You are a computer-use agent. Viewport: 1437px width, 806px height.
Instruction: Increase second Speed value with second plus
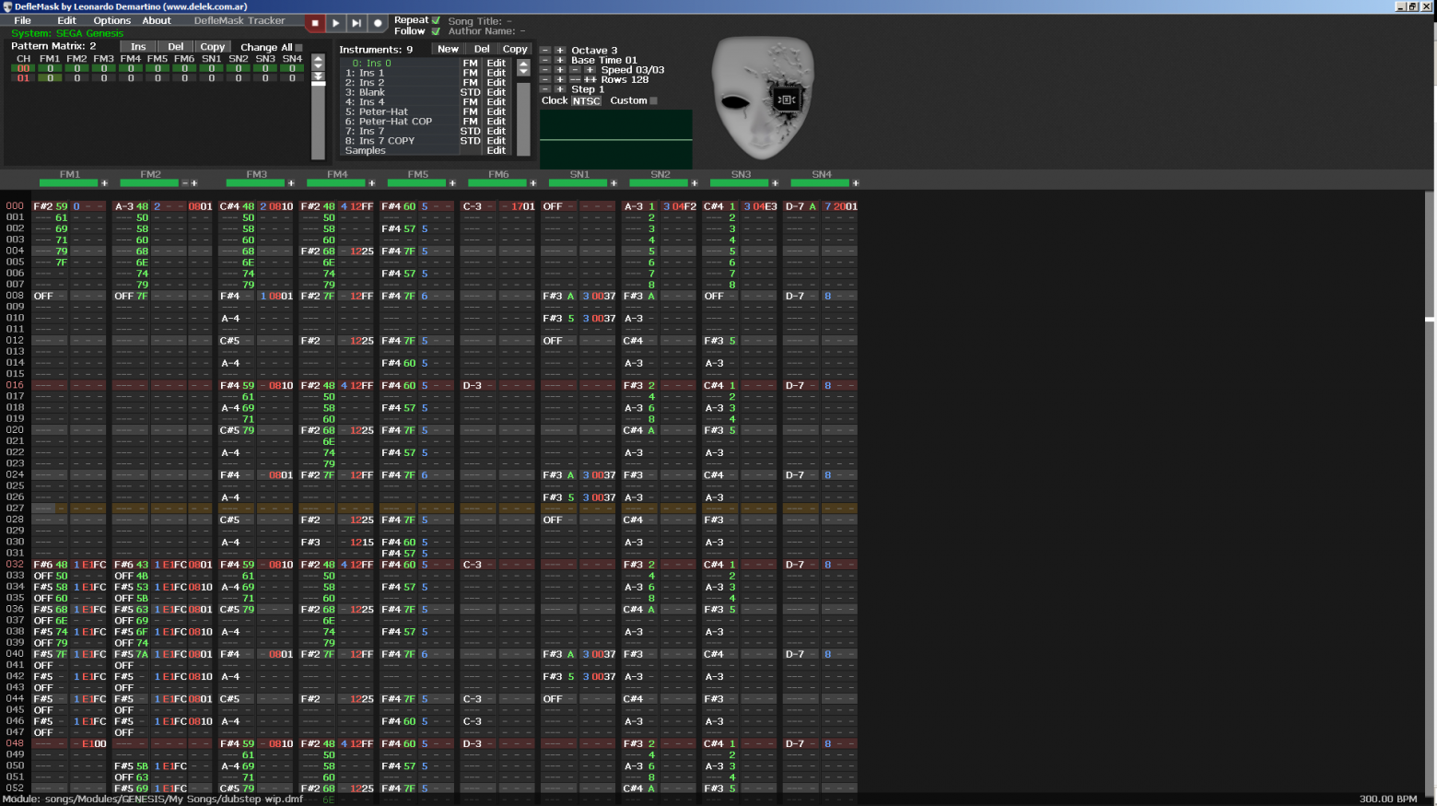tap(590, 70)
